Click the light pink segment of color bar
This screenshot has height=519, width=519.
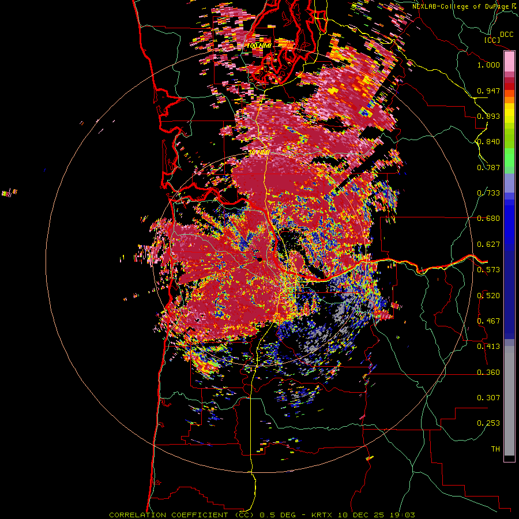(509, 62)
